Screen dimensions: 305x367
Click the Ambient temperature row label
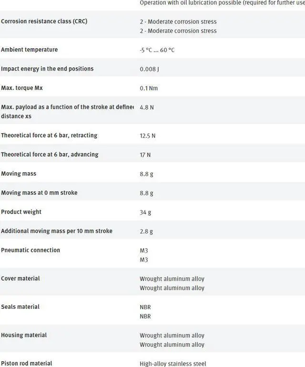coord(29,50)
